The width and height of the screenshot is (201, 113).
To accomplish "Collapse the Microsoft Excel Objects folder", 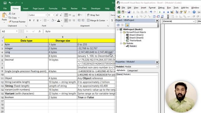I will coord(121,32).
